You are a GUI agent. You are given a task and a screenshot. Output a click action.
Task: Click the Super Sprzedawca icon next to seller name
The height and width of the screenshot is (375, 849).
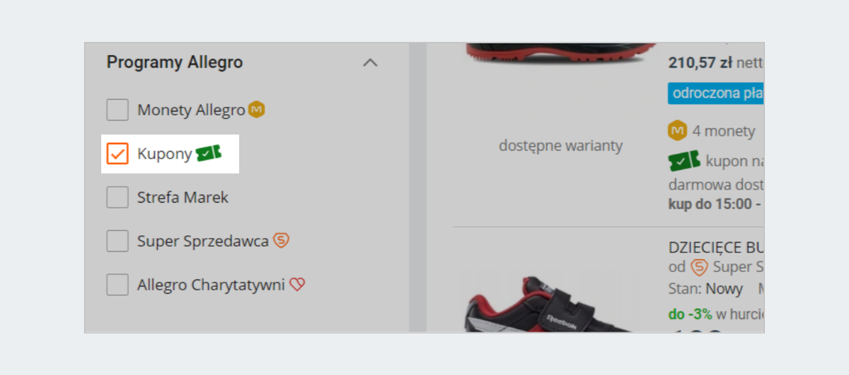(x=699, y=267)
